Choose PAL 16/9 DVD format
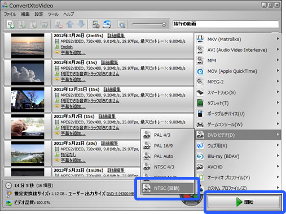The width and height of the screenshot is (286, 214). [168, 146]
